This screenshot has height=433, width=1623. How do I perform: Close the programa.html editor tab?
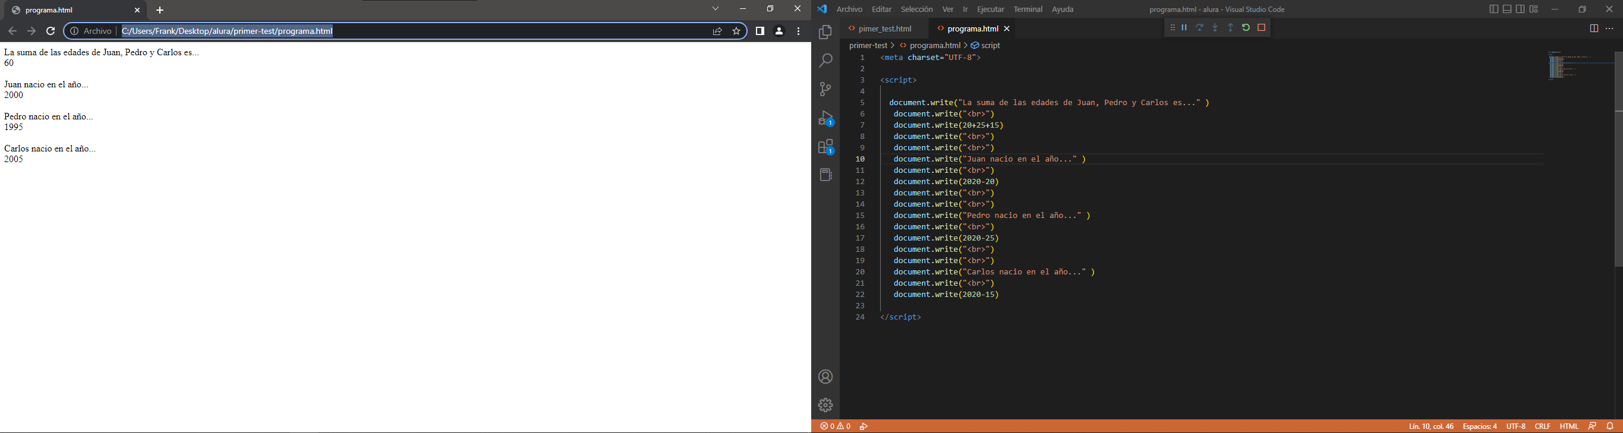[1007, 29]
